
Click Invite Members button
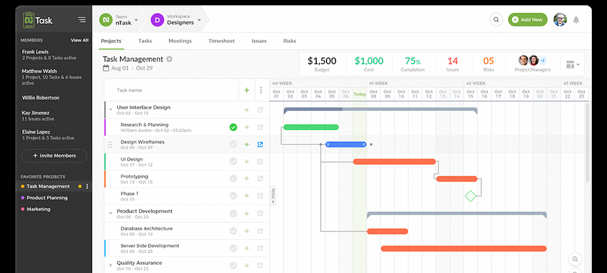pos(55,156)
